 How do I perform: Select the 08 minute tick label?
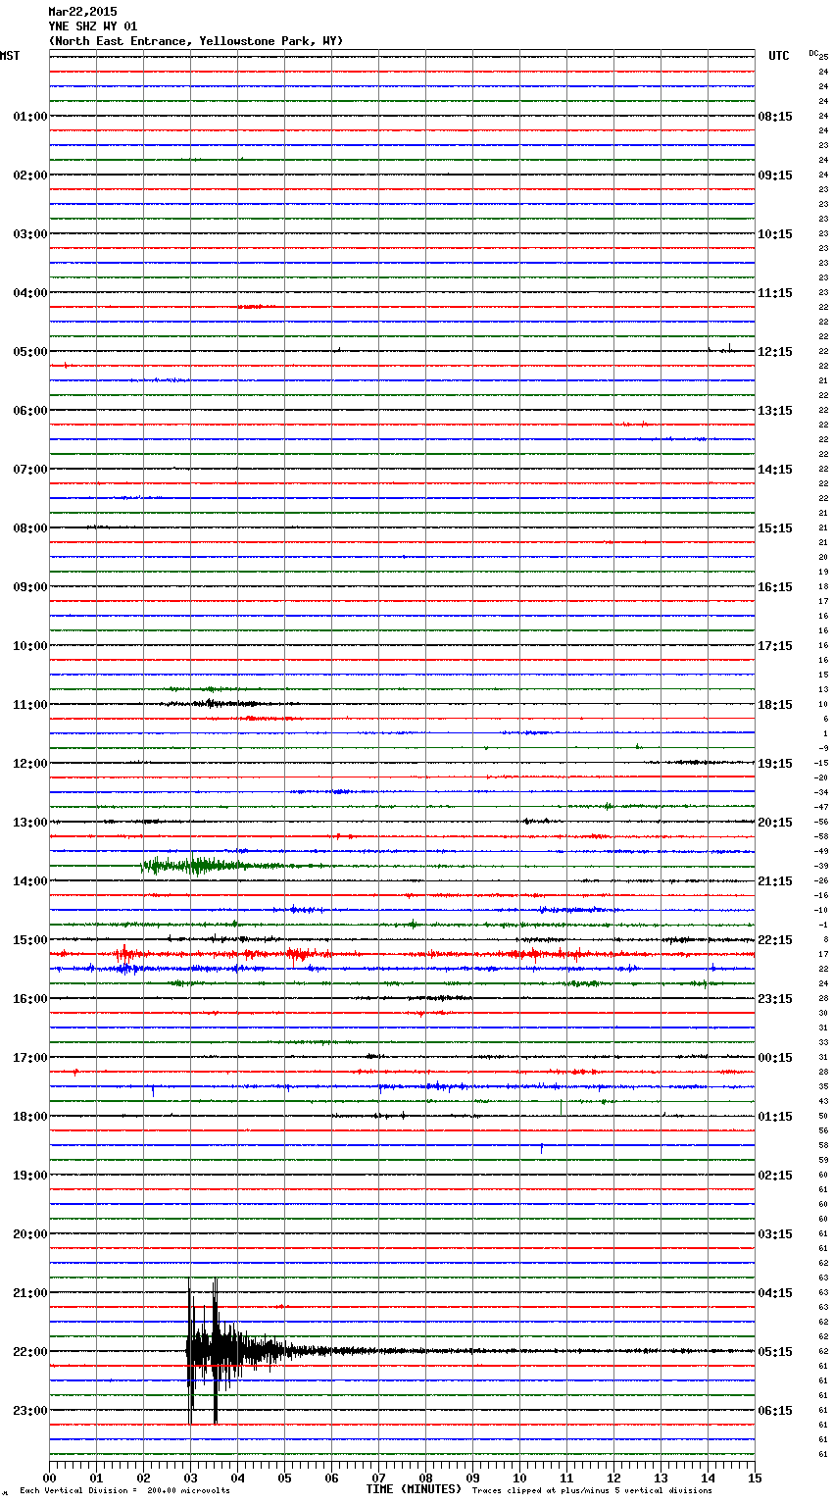(425, 1478)
